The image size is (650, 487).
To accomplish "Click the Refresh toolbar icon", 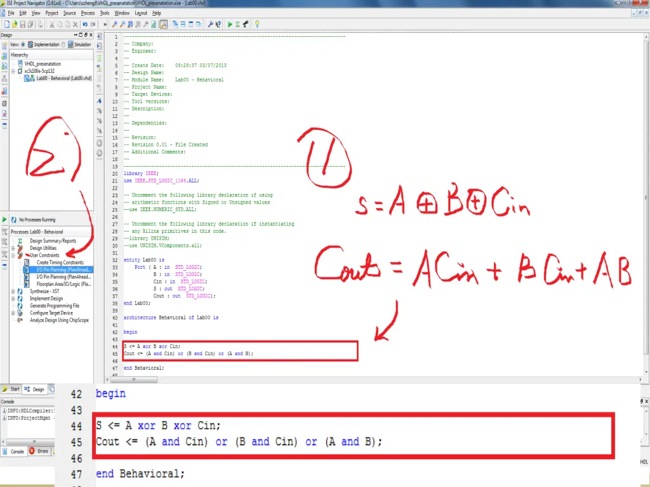I will 154,25.
